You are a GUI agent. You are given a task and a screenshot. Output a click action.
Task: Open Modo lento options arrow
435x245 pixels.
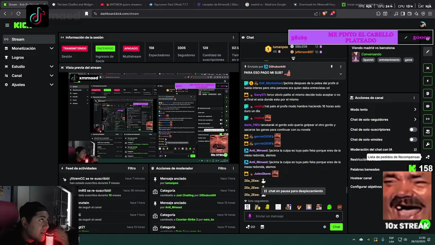point(415,110)
